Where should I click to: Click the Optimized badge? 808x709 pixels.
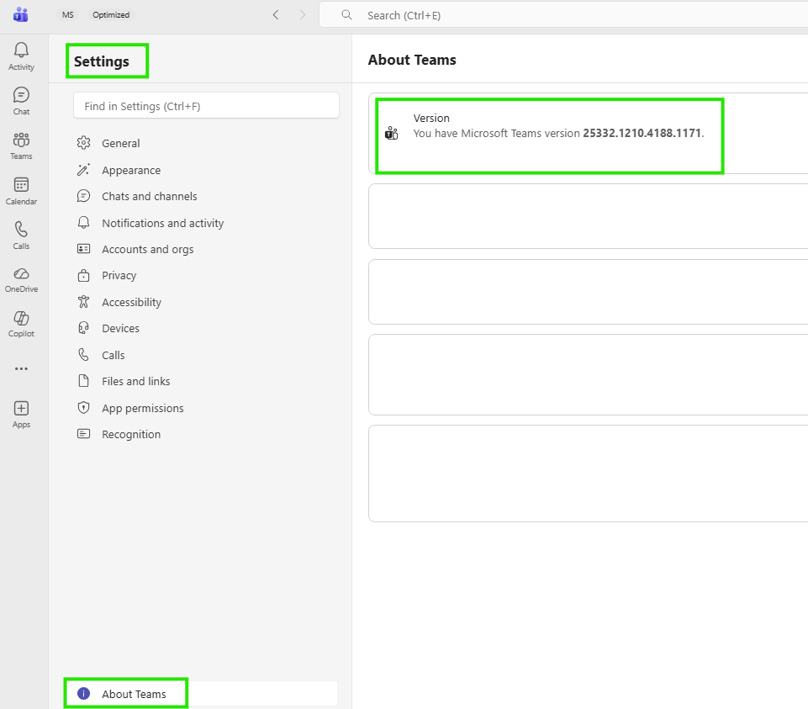coord(111,15)
